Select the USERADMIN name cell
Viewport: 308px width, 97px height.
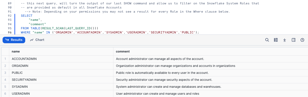click(x=61, y=94)
